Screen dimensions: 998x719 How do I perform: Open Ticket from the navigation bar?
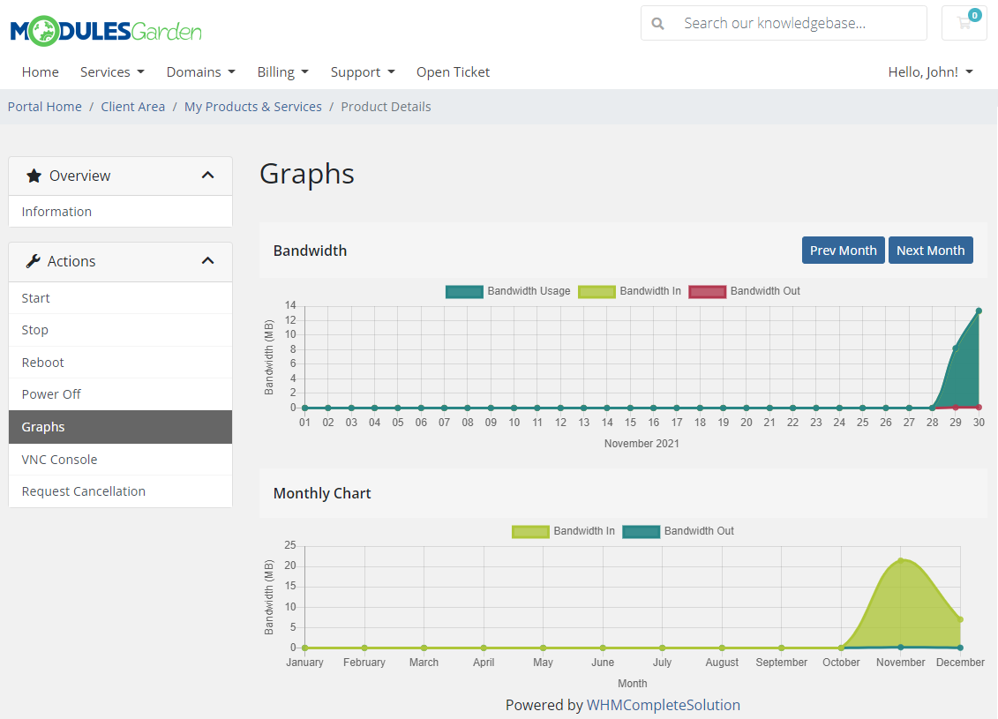click(453, 71)
